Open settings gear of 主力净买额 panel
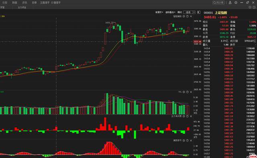Screen dimensions: 257x158 pos(184,116)
